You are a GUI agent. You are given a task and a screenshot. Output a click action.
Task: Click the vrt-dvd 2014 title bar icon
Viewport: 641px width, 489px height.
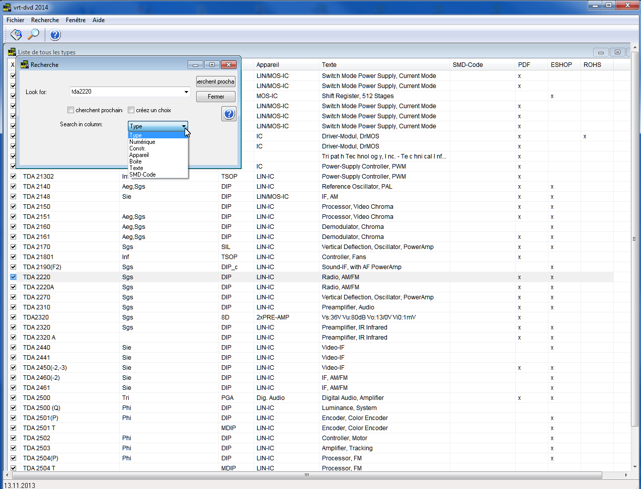[x=7, y=7]
